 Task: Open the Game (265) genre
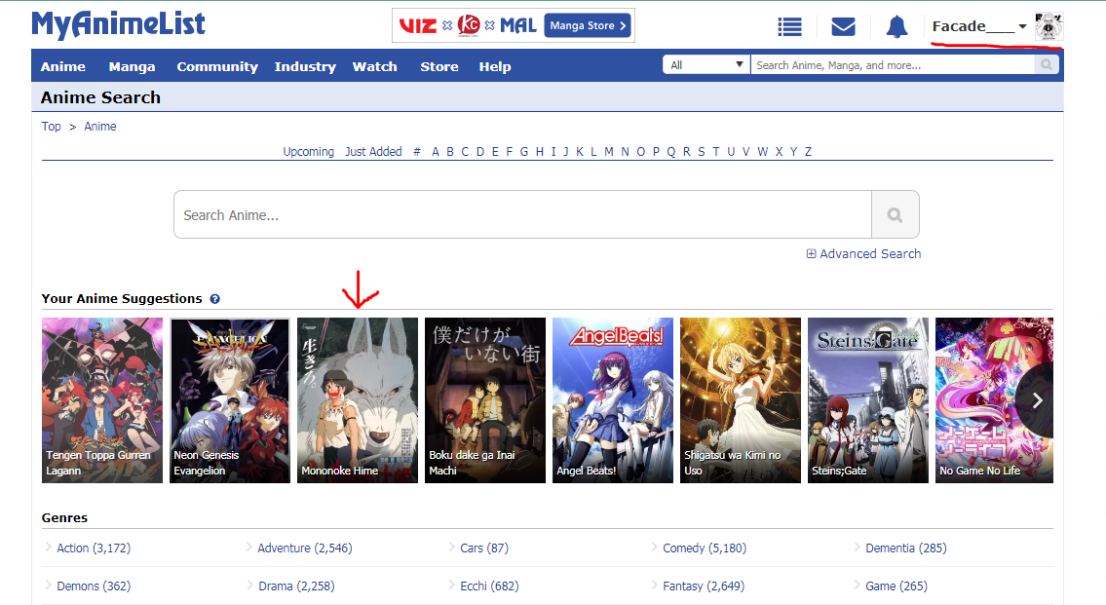point(896,586)
